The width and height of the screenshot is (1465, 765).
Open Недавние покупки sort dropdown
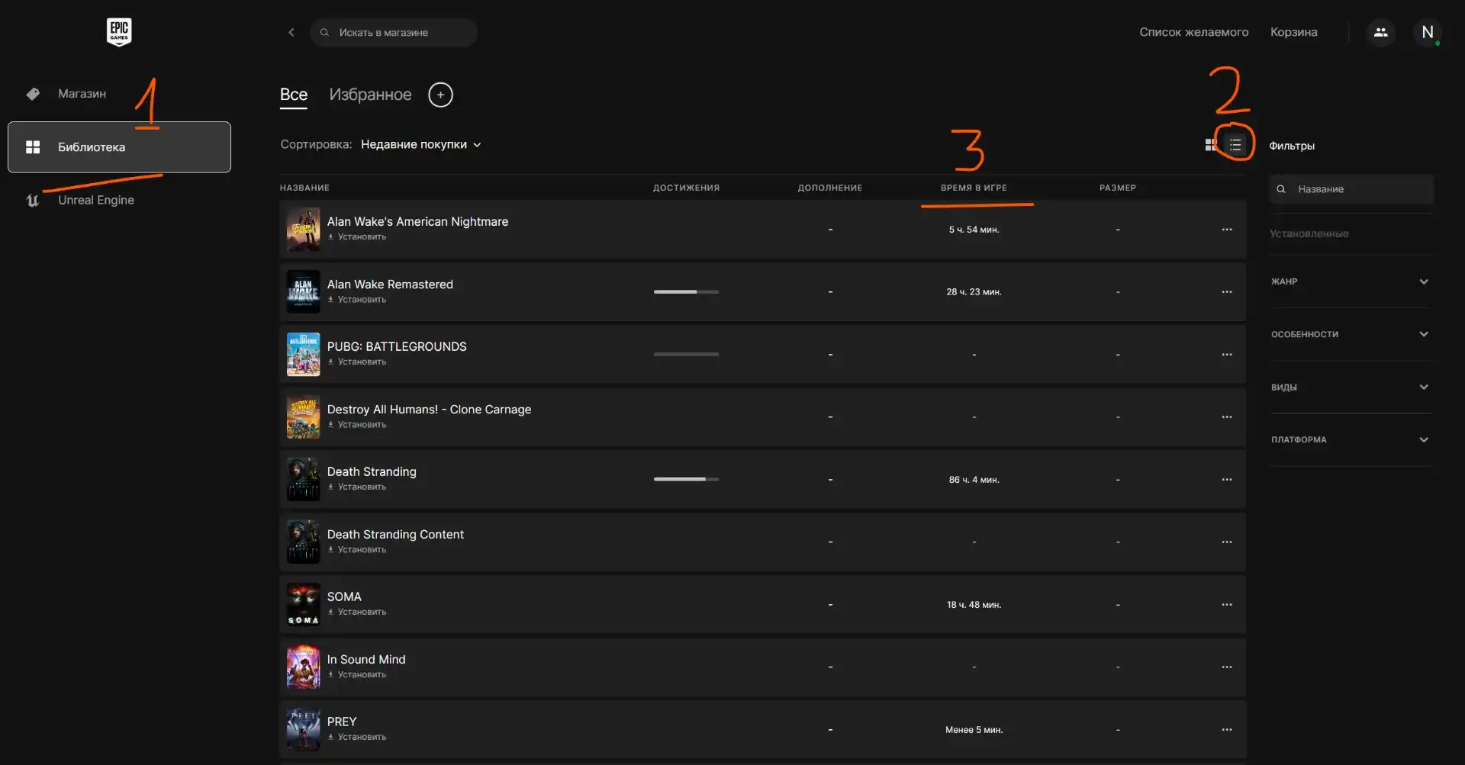[x=421, y=145]
